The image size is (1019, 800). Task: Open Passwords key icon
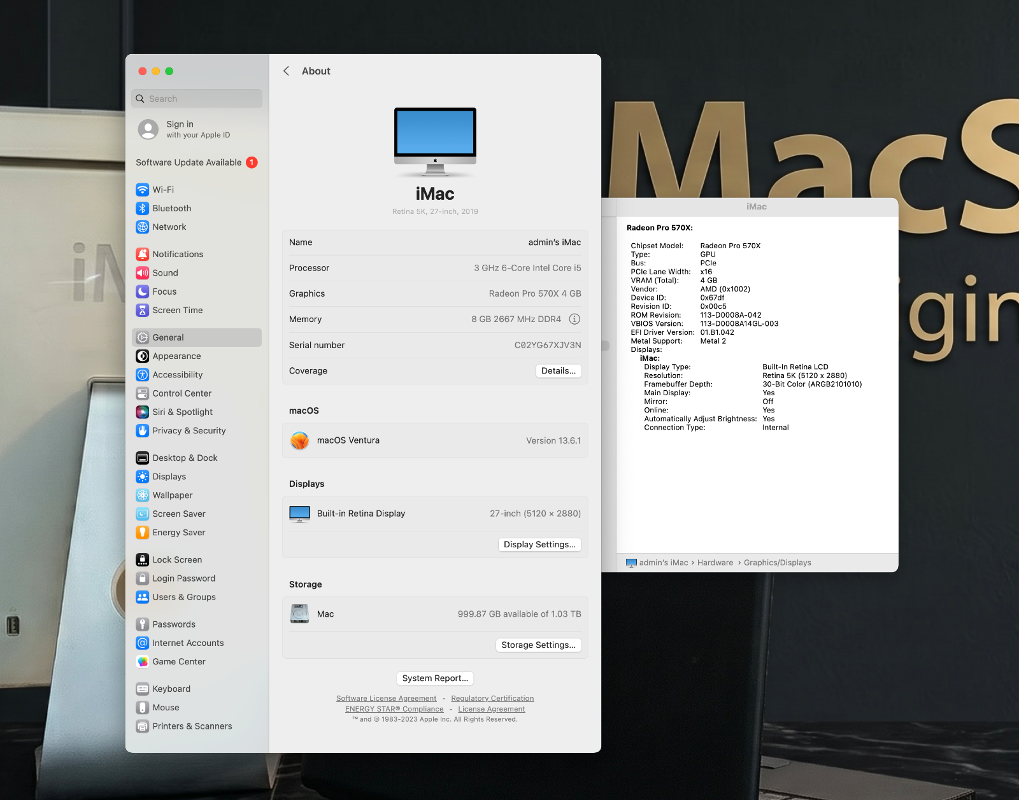[143, 624]
